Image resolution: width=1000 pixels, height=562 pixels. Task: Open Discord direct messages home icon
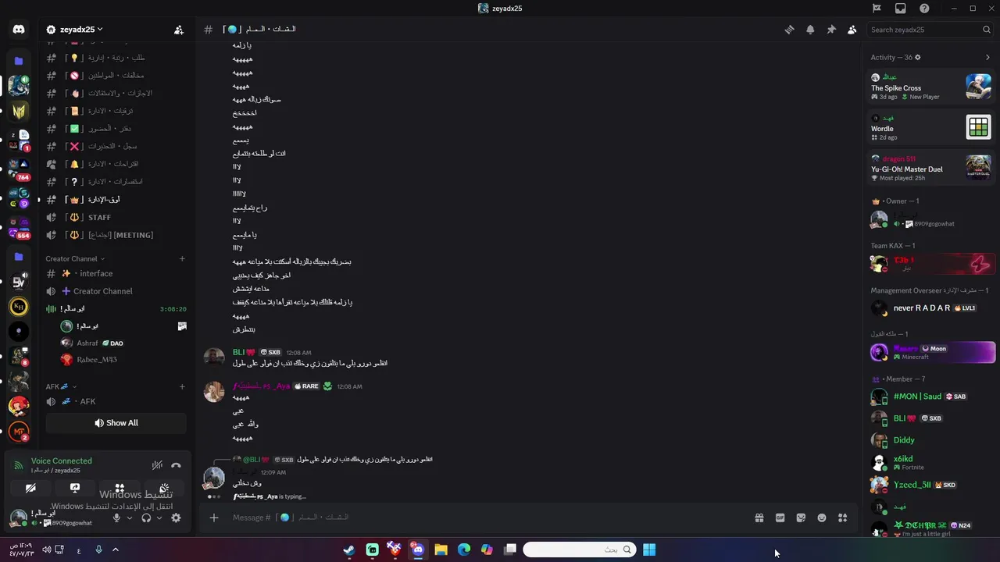coord(19,30)
